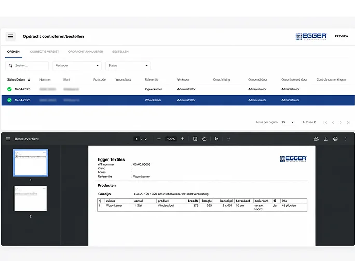Print the Besteloverzicht PDF
Screen dimensions: 356x267
tap(335, 139)
